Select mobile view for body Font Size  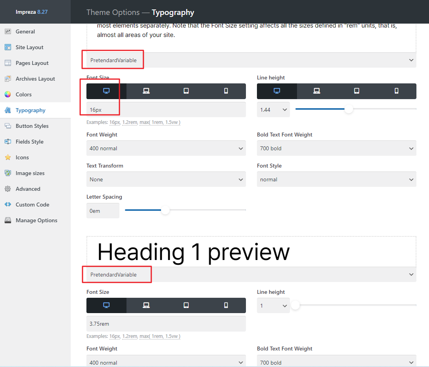point(226,91)
